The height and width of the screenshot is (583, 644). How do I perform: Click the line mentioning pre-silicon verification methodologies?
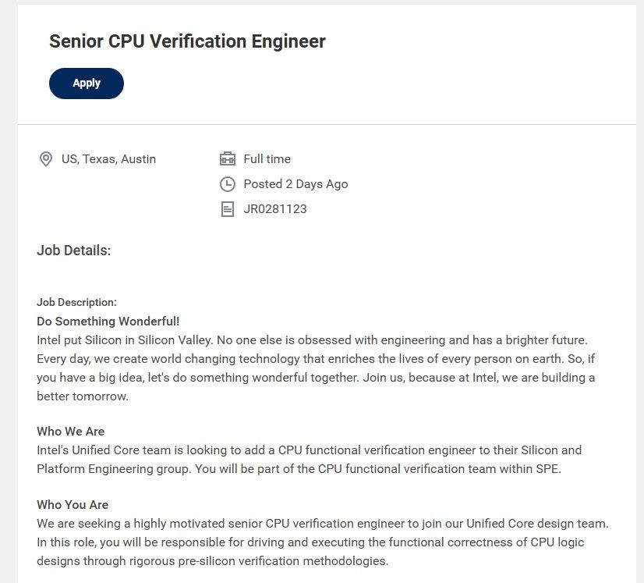212,561
